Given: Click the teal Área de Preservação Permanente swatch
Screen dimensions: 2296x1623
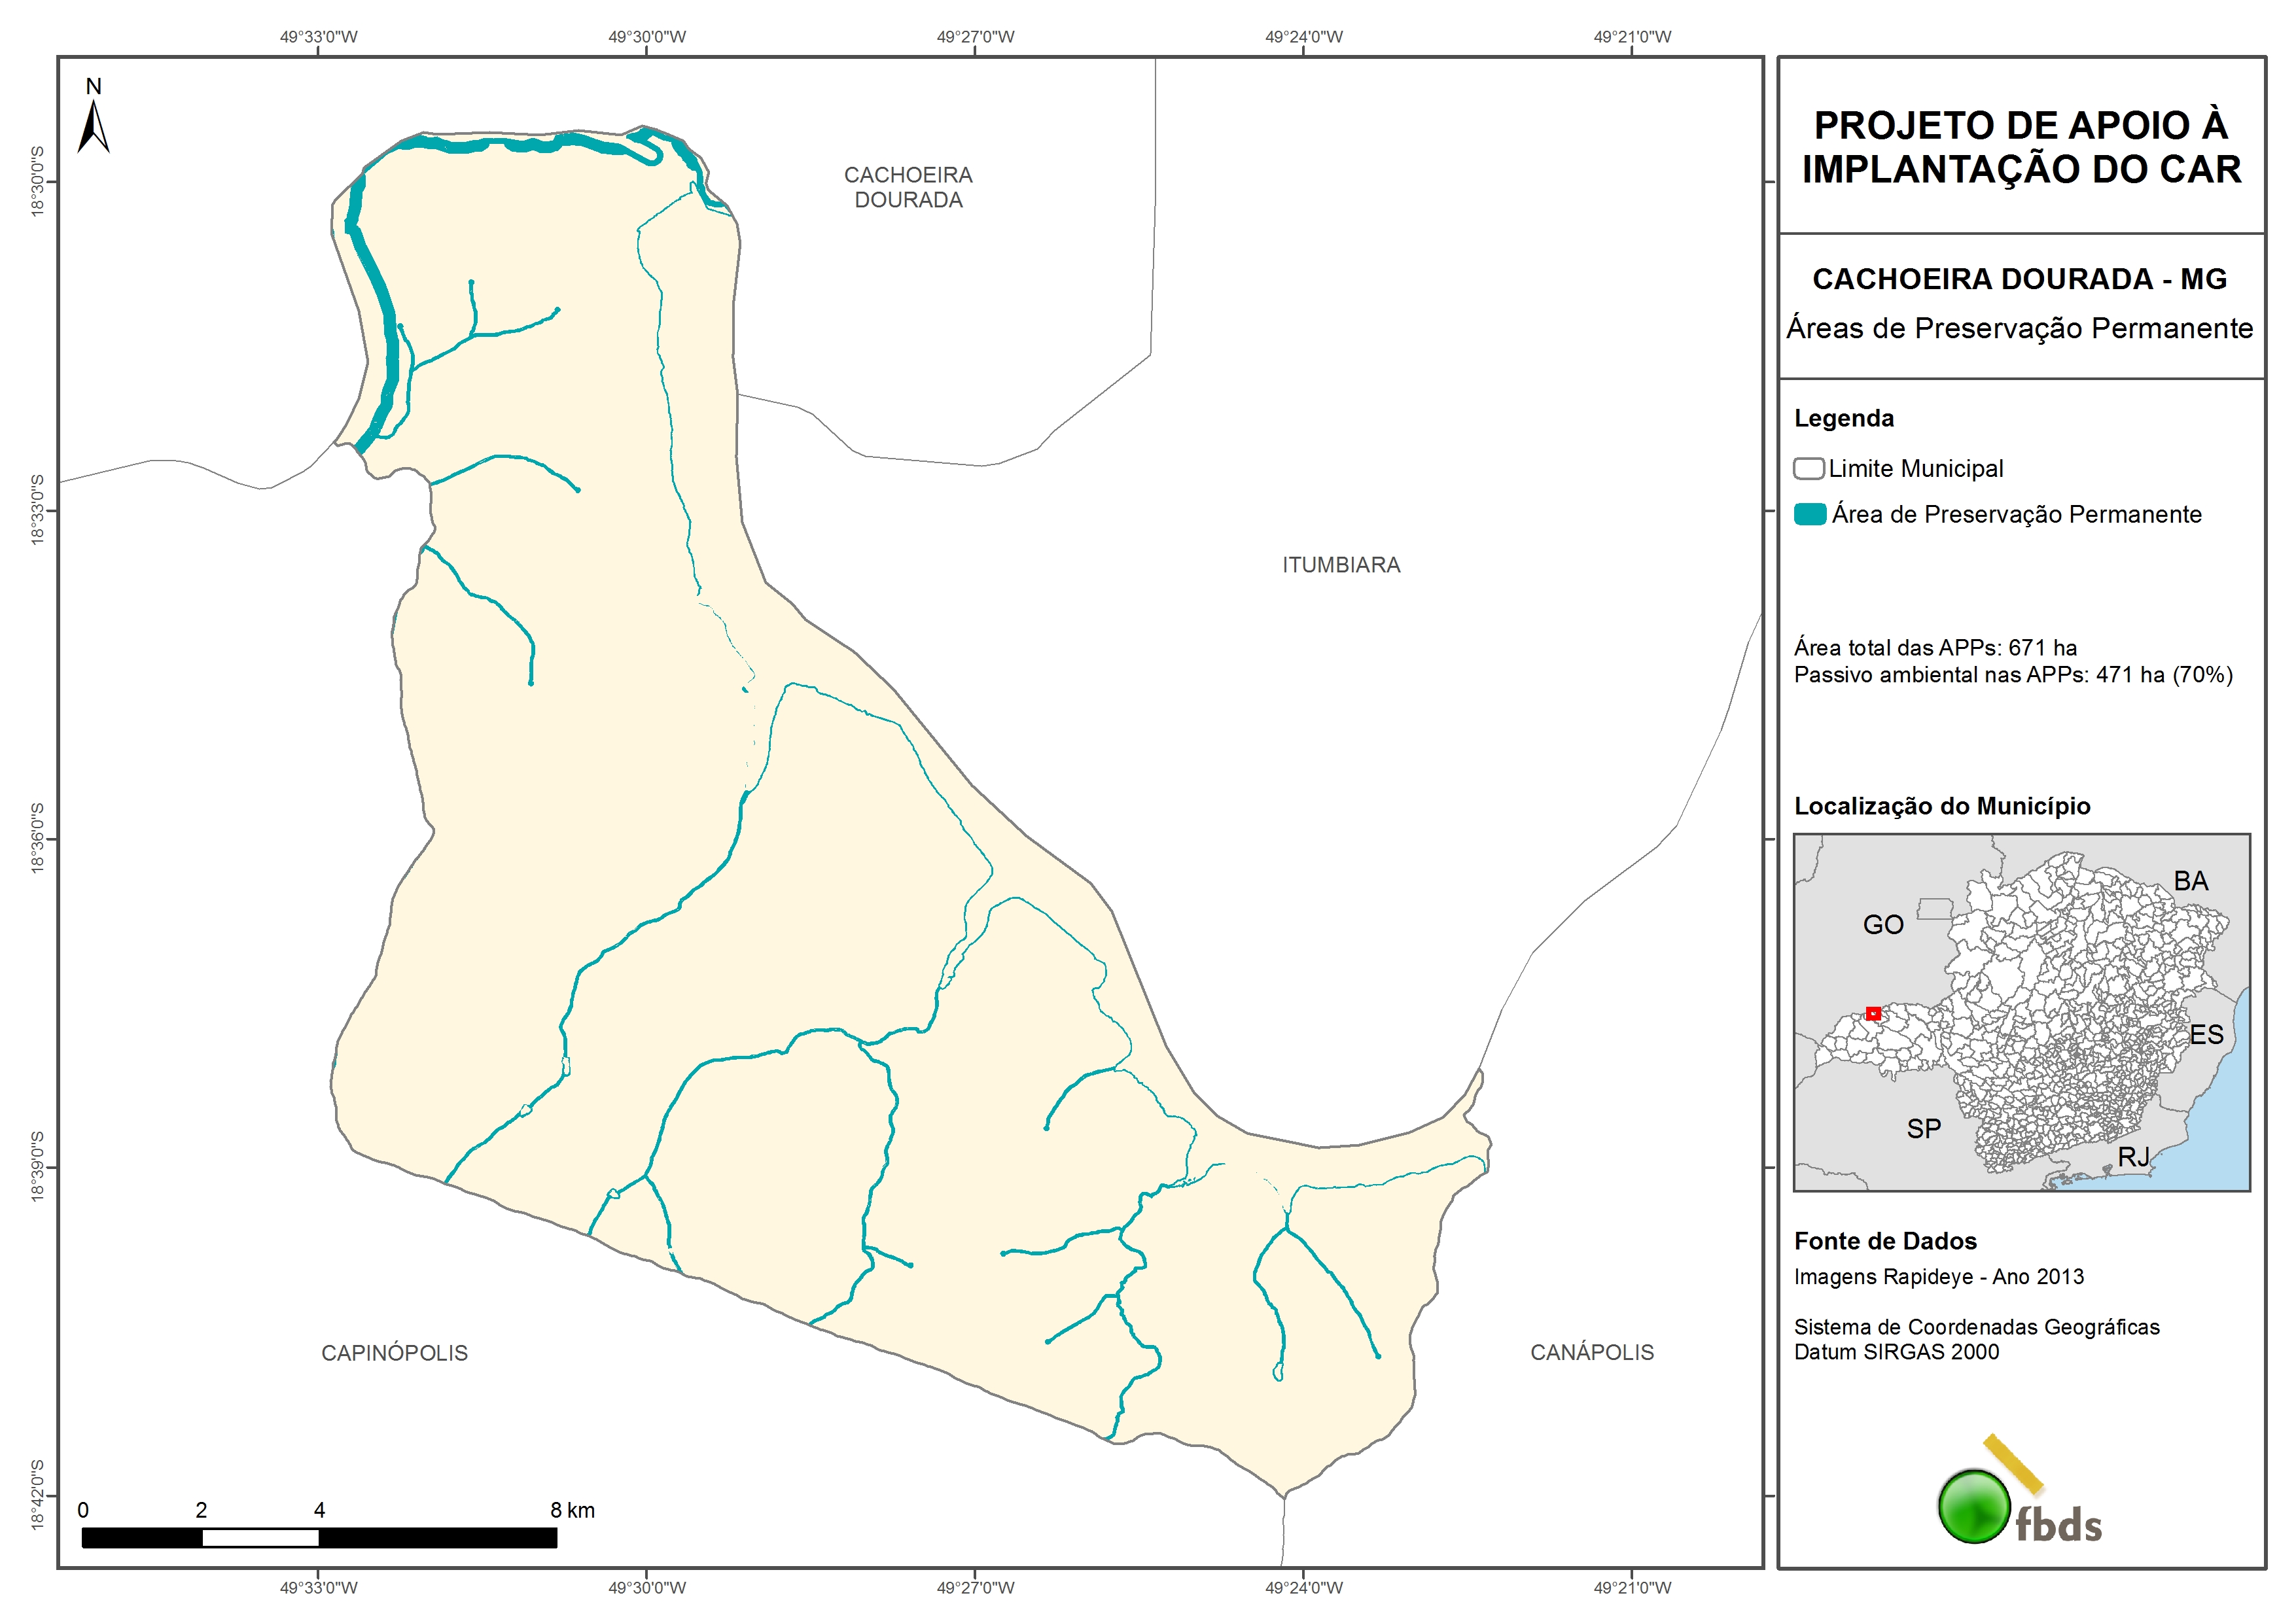Looking at the screenshot, I should pos(1809,514).
